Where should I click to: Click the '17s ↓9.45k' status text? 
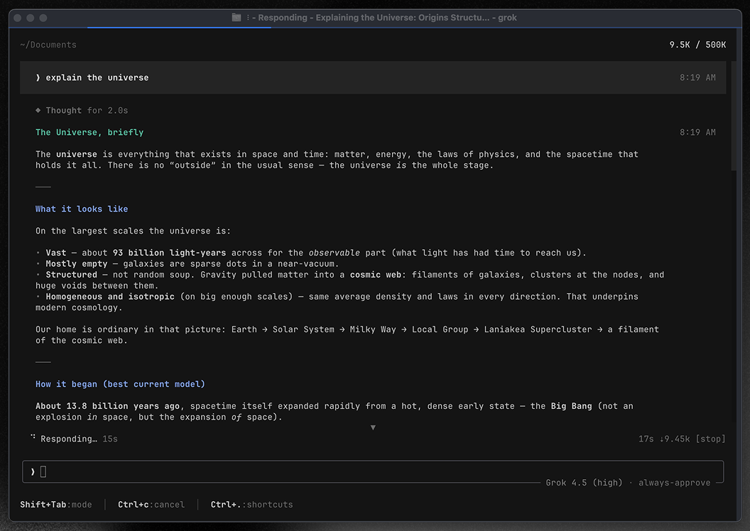(664, 439)
